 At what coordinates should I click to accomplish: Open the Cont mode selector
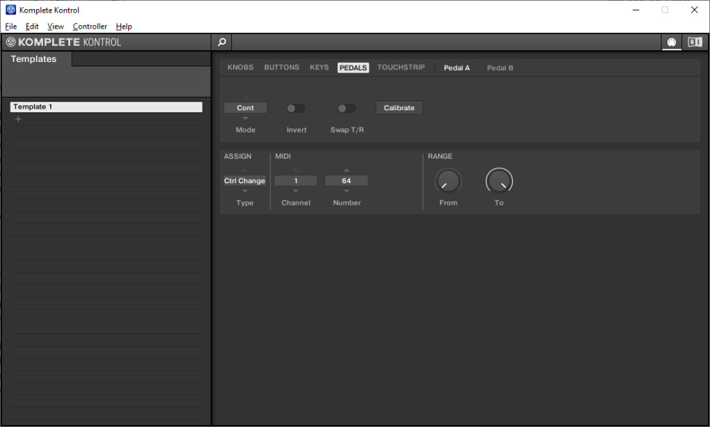pos(246,108)
